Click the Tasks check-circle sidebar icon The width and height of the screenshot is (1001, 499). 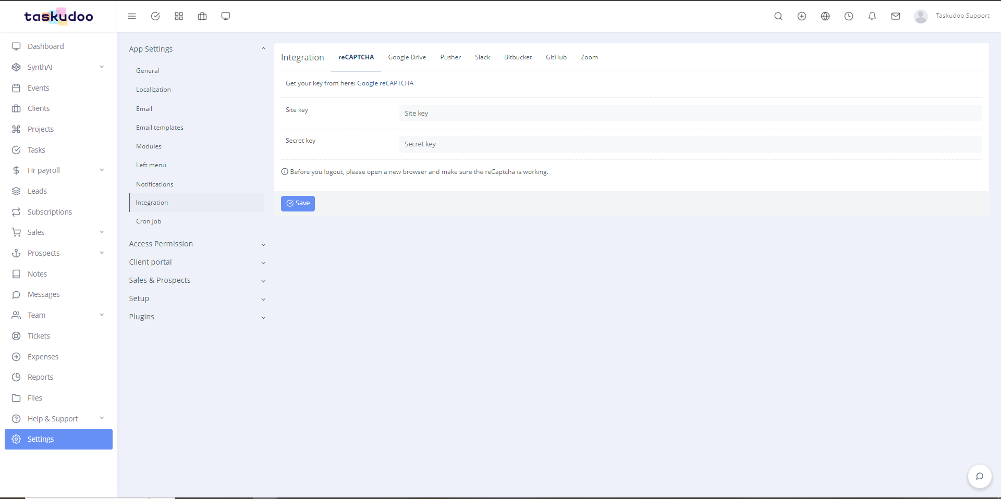tap(16, 150)
